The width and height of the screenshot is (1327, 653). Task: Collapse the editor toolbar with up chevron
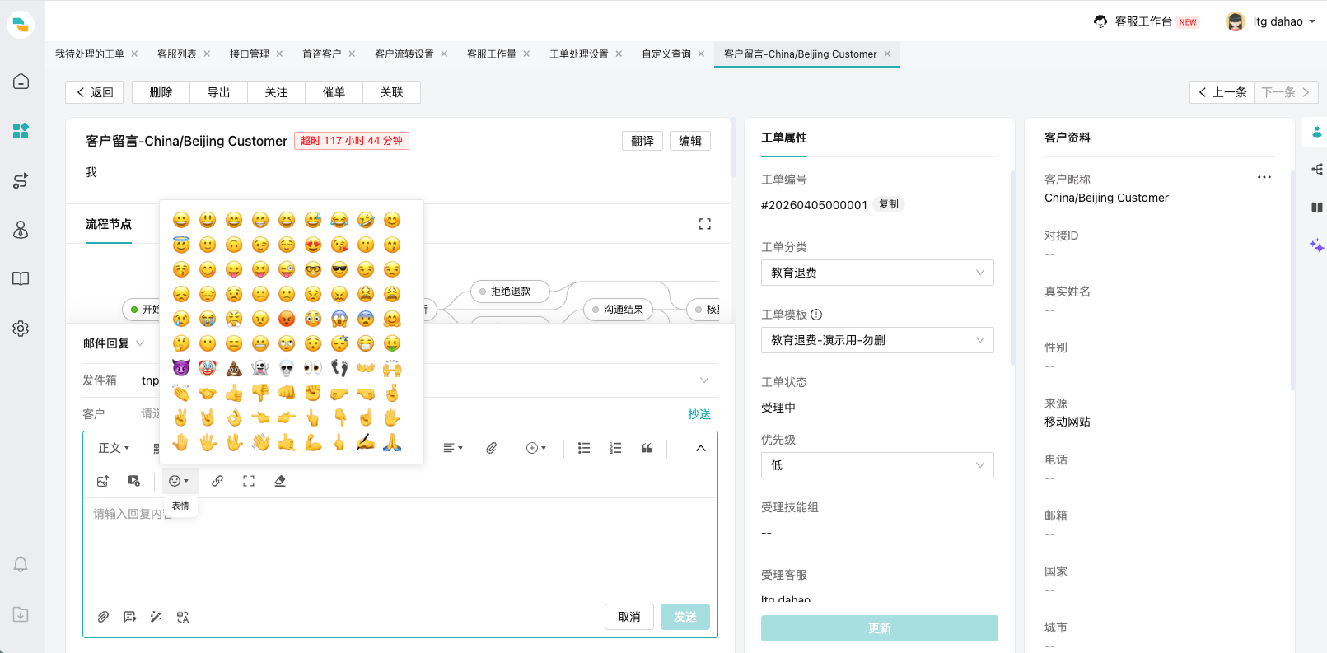(x=701, y=448)
